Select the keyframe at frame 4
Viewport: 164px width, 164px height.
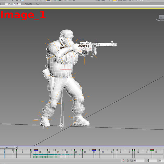coord(13,154)
